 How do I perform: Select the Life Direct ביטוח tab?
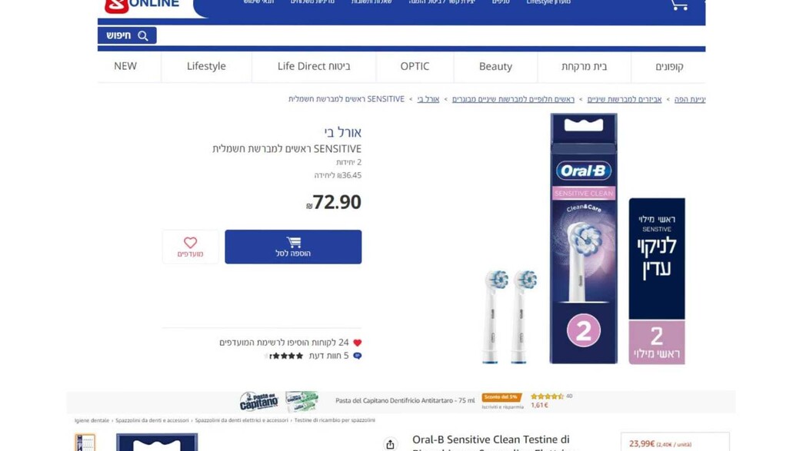[314, 66]
